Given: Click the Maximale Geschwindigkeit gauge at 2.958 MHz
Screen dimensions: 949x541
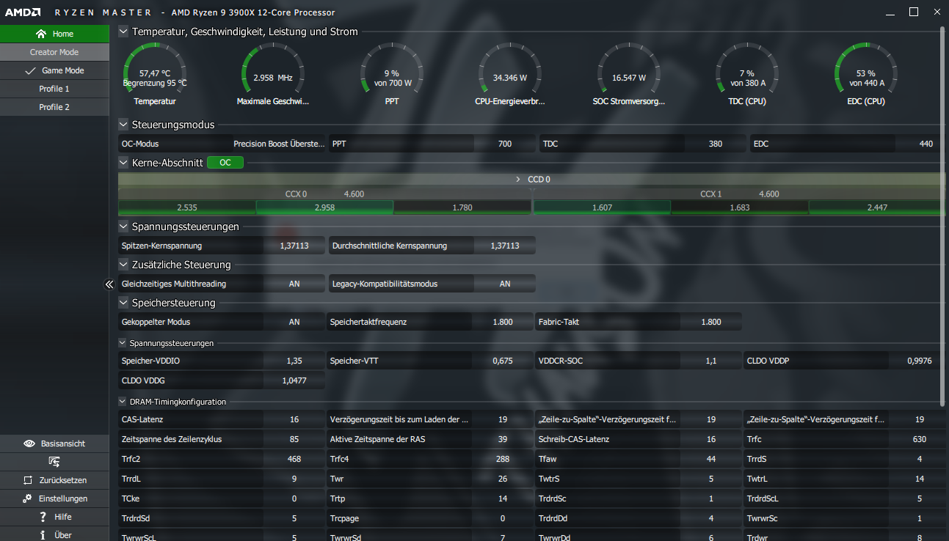Looking at the screenshot, I should pos(273,75).
